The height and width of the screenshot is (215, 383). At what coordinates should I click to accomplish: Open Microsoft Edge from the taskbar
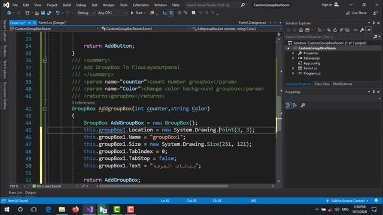[x=48, y=210]
